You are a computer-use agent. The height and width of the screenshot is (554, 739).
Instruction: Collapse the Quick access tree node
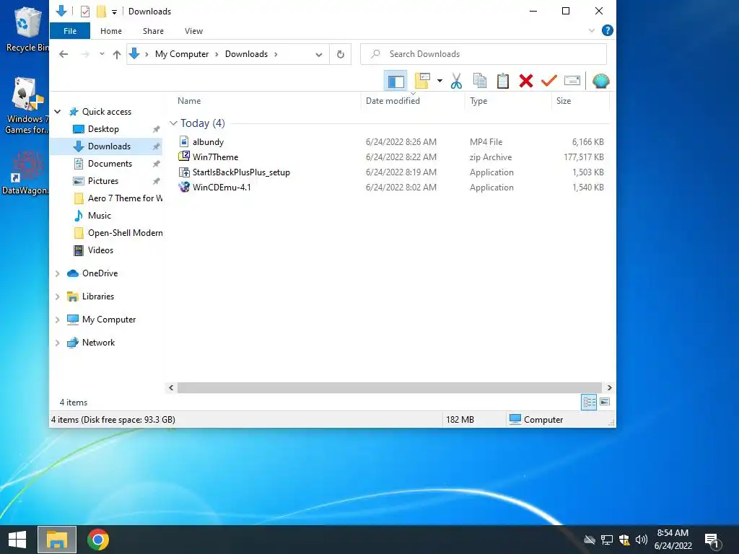pyautogui.click(x=58, y=112)
